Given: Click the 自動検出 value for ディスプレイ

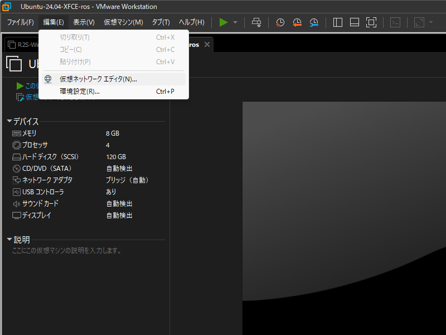Looking at the screenshot, I should point(119,215).
